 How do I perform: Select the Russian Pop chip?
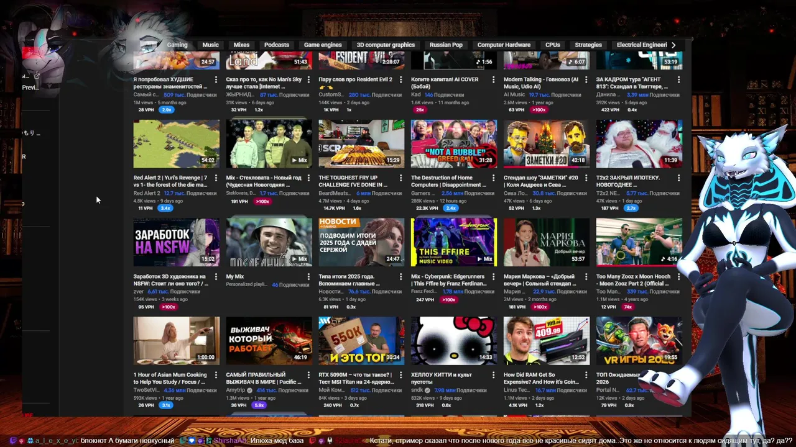tap(446, 45)
